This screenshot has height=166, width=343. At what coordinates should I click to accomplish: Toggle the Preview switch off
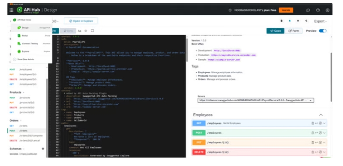click(322, 31)
